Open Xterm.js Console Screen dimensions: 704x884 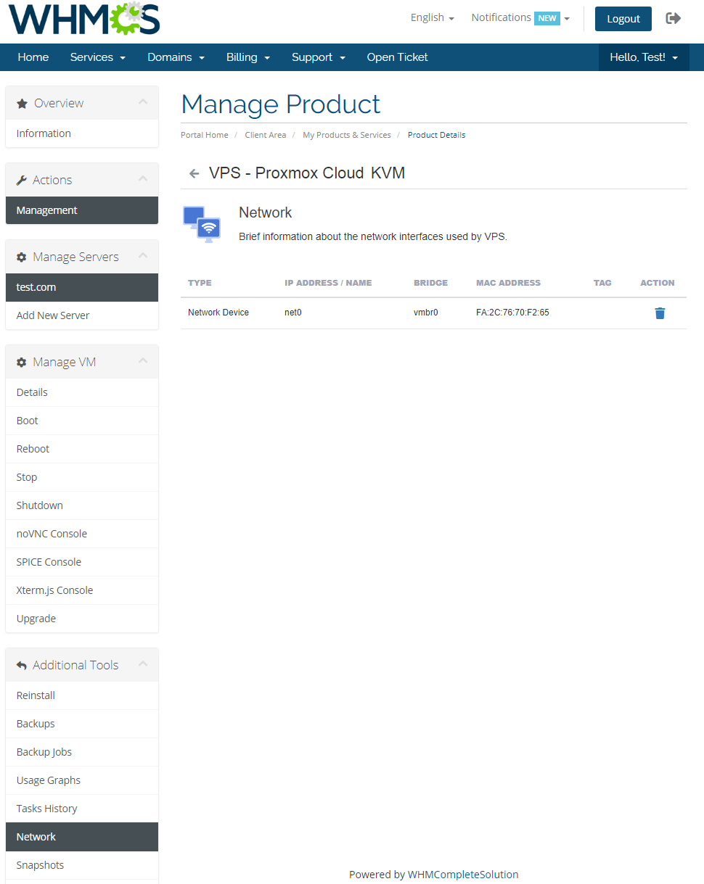pyautogui.click(x=82, y=590)
